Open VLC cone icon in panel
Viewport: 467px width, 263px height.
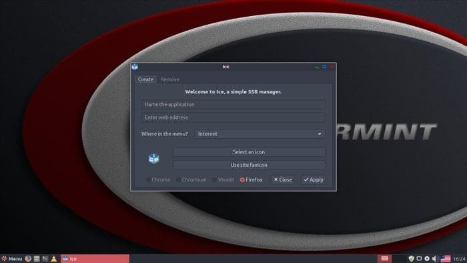click(54, 258)
